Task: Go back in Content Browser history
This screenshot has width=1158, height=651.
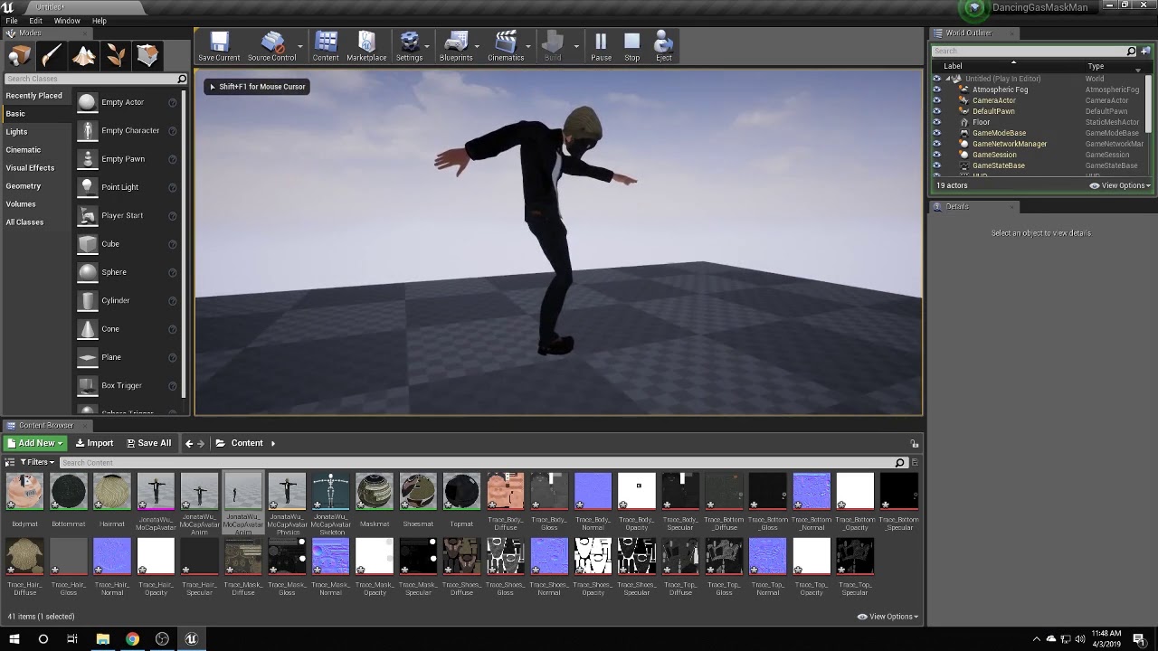Action: pyautogui.click(x=189, y=443)
